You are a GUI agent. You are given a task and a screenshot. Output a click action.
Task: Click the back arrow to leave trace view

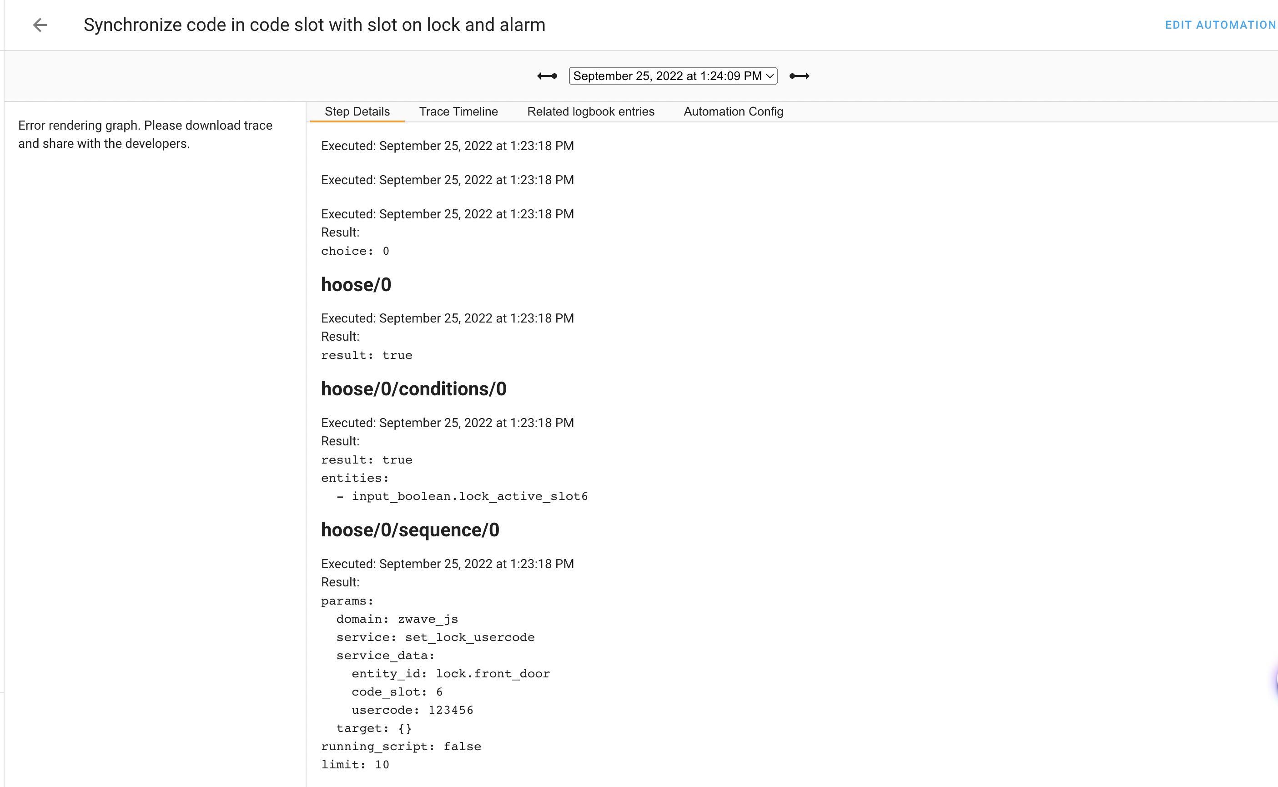[x=40, y=25]
